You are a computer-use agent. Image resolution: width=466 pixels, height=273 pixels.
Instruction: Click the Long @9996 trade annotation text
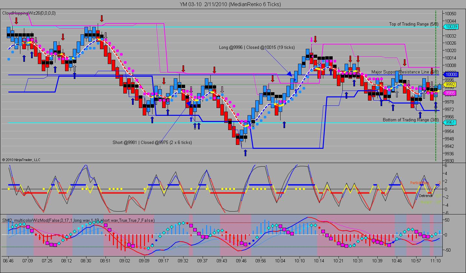pyautogui.click(x=257, y=47)
